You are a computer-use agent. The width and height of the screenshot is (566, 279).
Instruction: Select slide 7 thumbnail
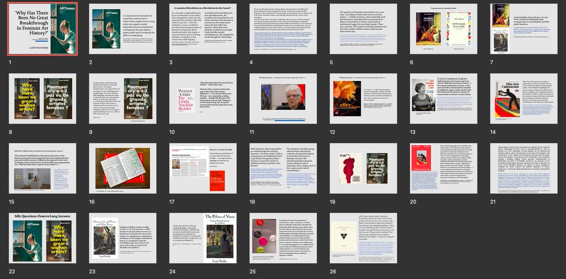point(524,29)
